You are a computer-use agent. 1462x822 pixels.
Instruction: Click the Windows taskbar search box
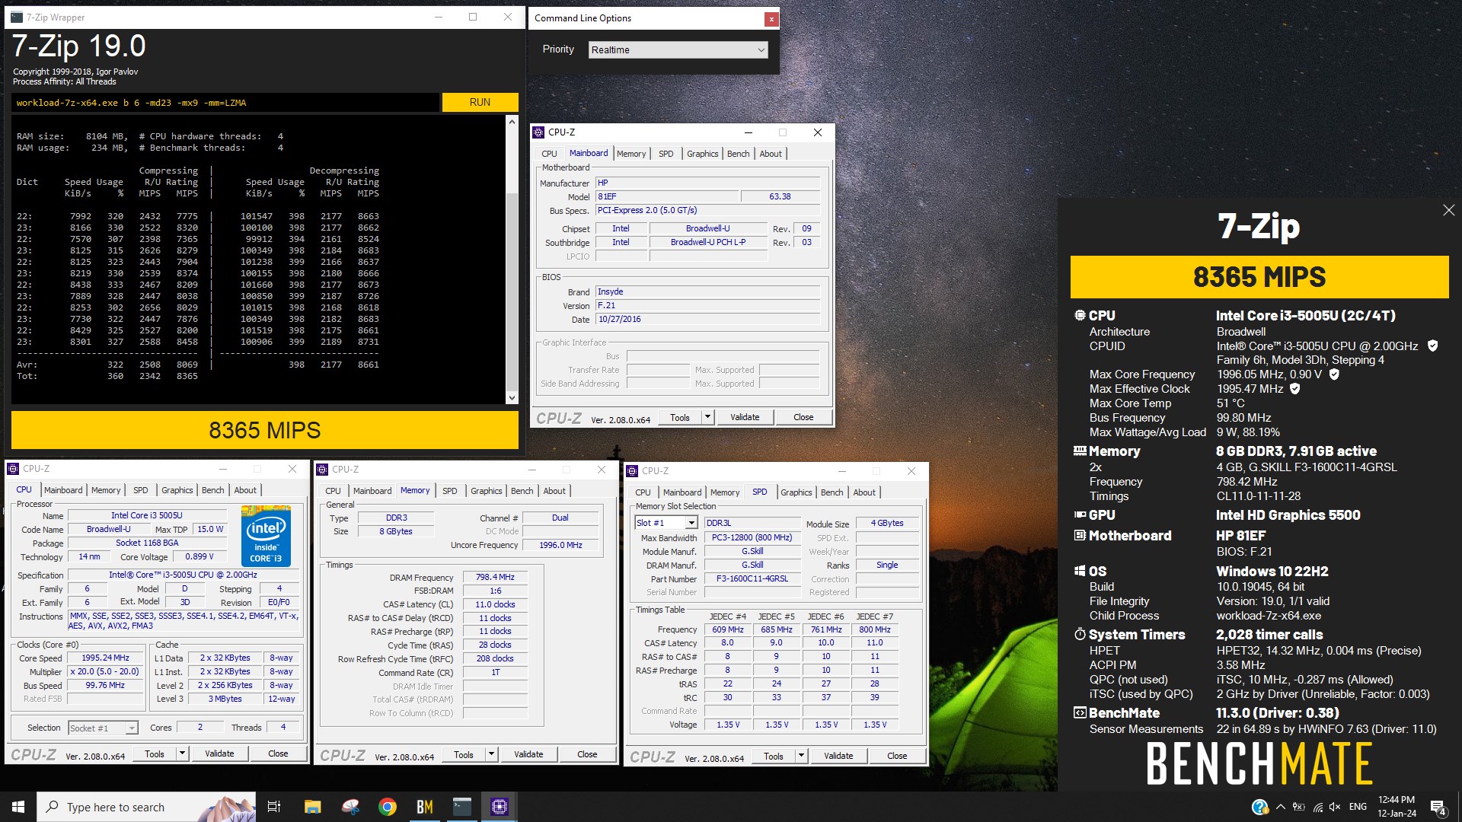[x=147, y=807]
